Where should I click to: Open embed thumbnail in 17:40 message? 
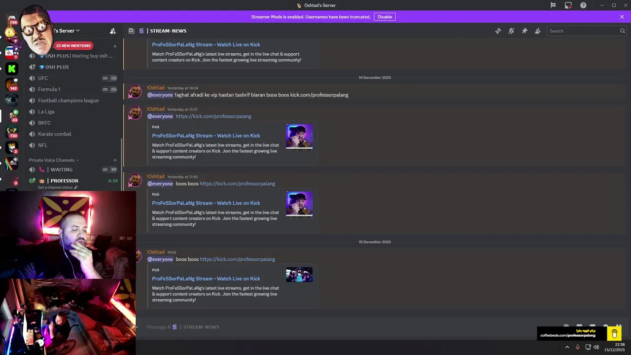pyautogui.click(x=299, y=204)
